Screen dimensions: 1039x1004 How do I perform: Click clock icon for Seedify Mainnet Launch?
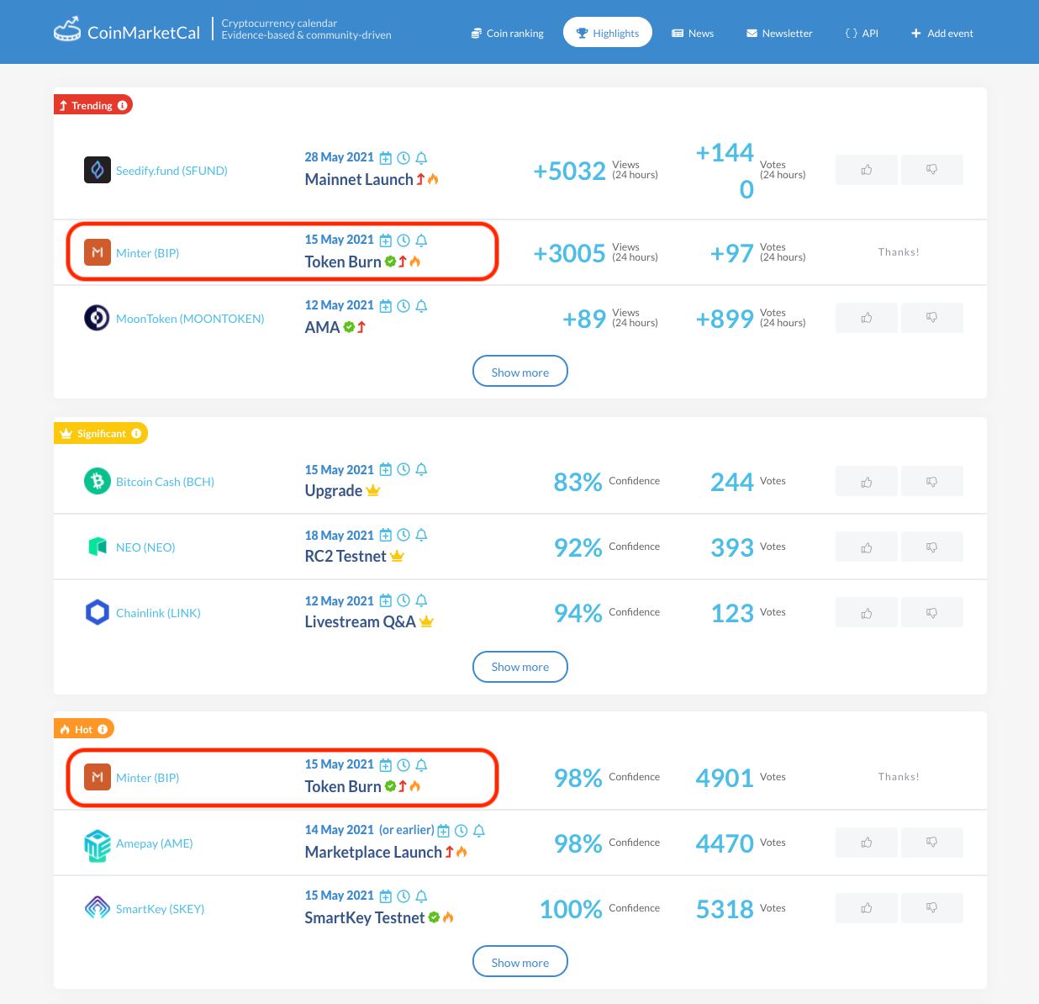coord(403,158)
